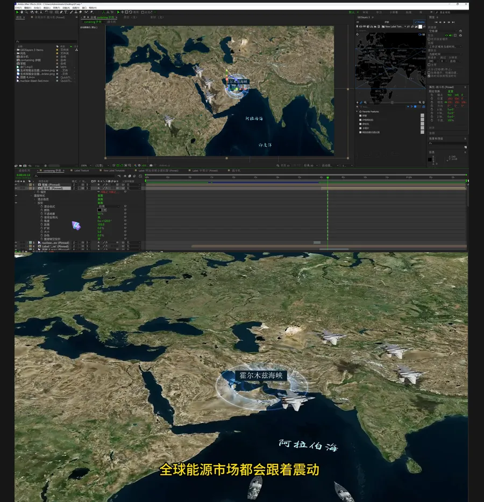
Task: Click the stopwatch for 不透明度 property
Action: coord(42,214)
